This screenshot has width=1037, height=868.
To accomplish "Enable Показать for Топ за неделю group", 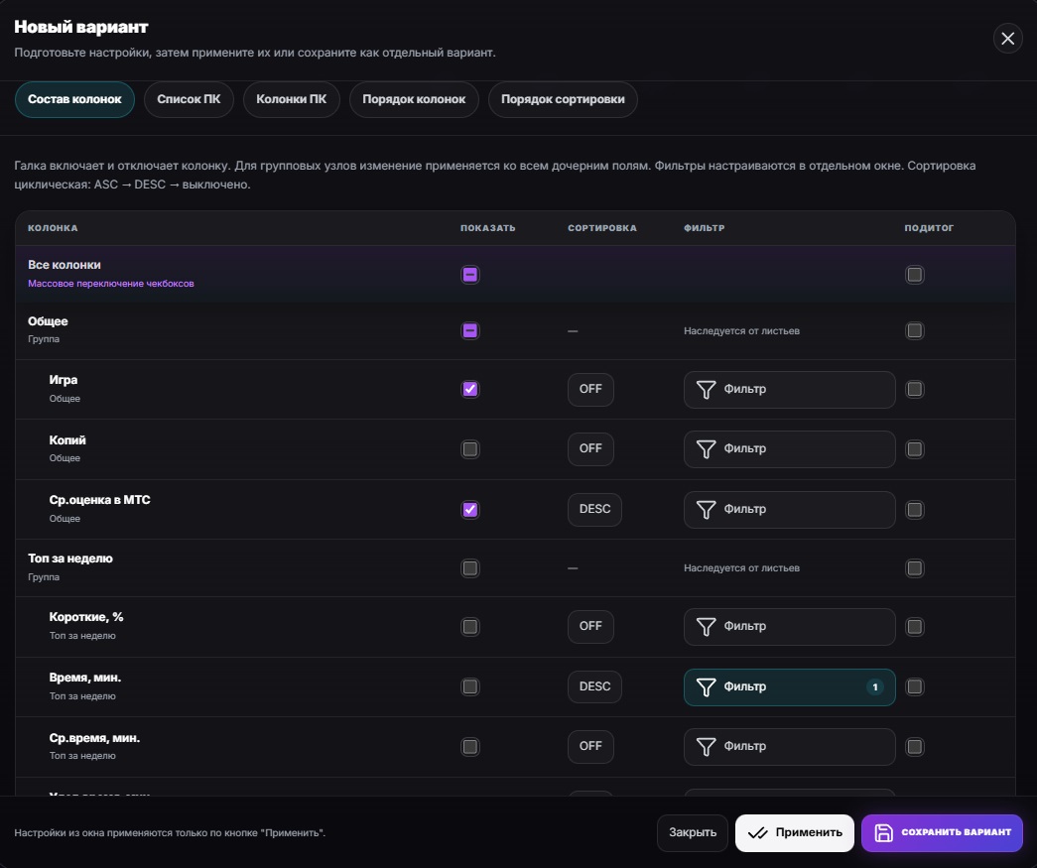I will 470,568.
